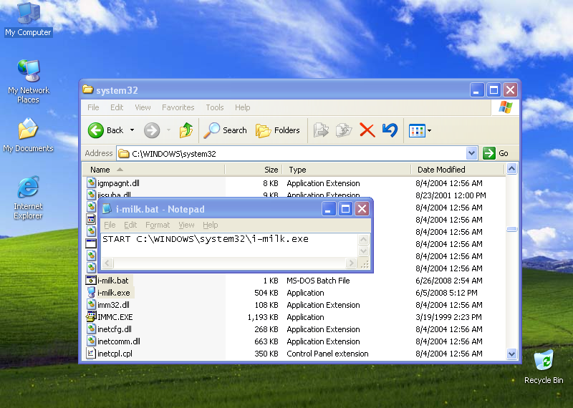This screenshot has width=573, height=408.
Task: Click the Up folder toolbar icon
Action: tap(186, 130)
